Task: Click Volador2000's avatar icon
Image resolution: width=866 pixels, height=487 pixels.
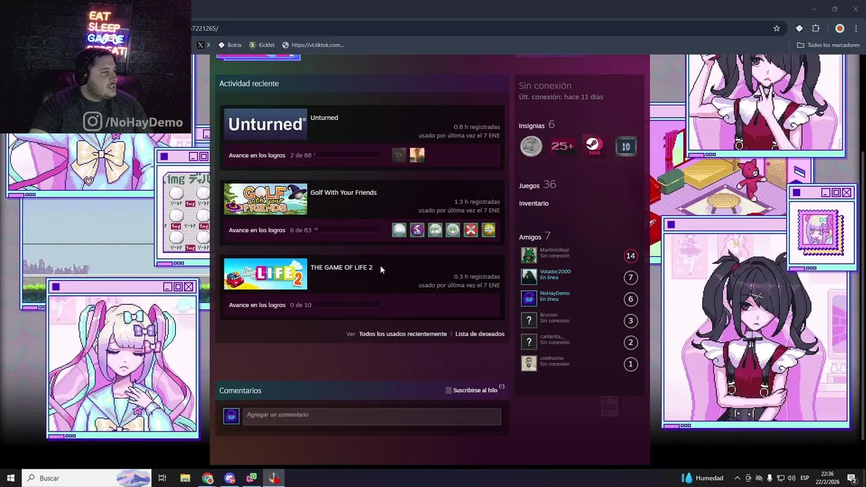Action: [529, 277]
